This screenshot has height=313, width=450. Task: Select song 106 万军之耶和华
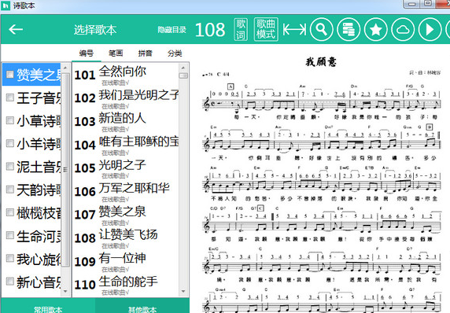125,192
